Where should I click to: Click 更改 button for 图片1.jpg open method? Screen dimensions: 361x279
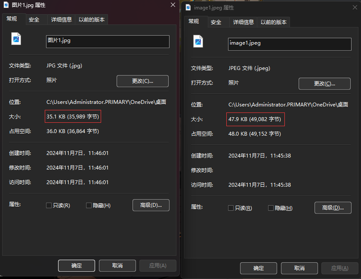142,81
